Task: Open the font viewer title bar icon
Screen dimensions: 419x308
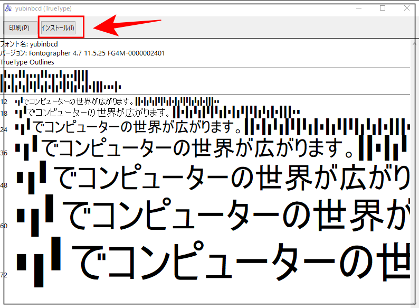Action: pyautogui.click(x=7, y=8)
